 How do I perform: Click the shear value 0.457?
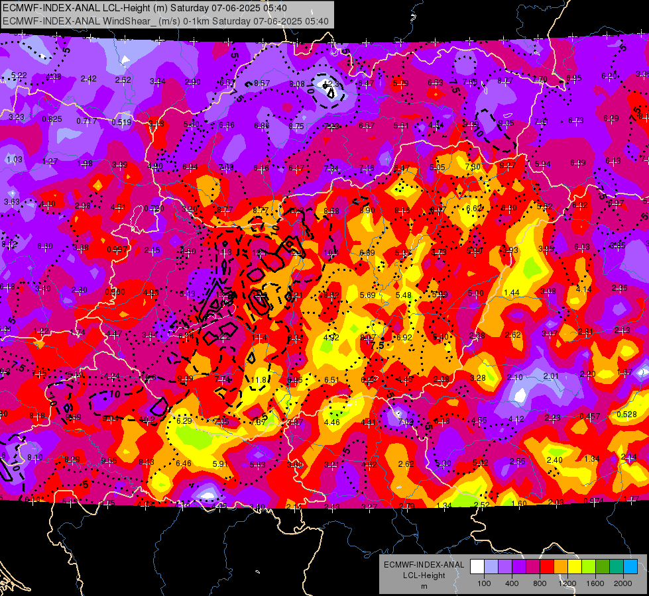590,416
